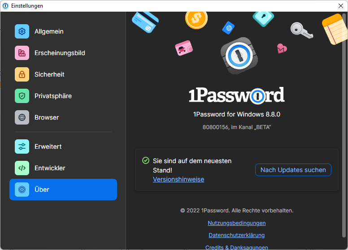
Task: Close the Einstellungen window
Action: 341,6
